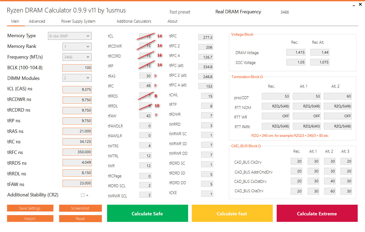Click the tRCDRD ns input field
The width and height of the screenshot is (365, 232).
coord(77,110)
